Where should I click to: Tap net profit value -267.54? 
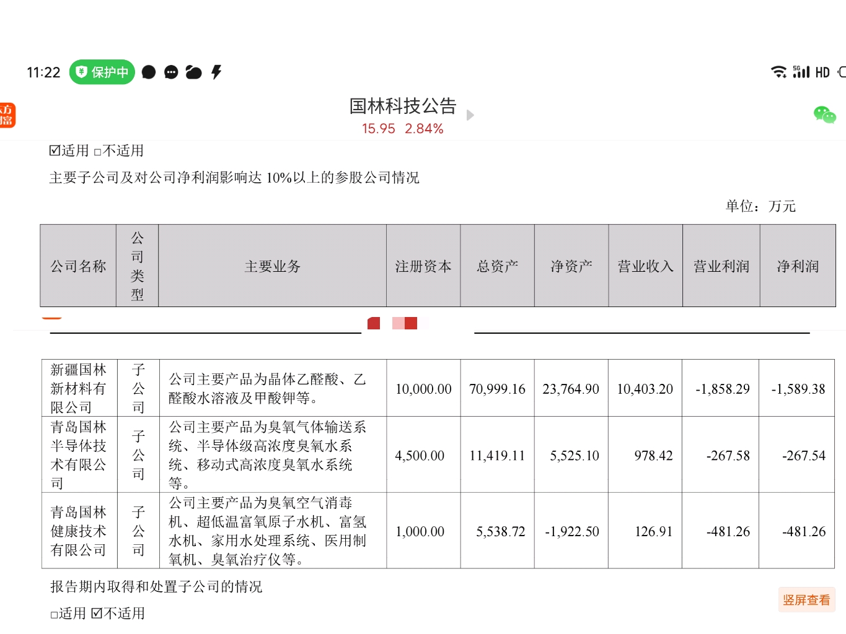[804, 456]
